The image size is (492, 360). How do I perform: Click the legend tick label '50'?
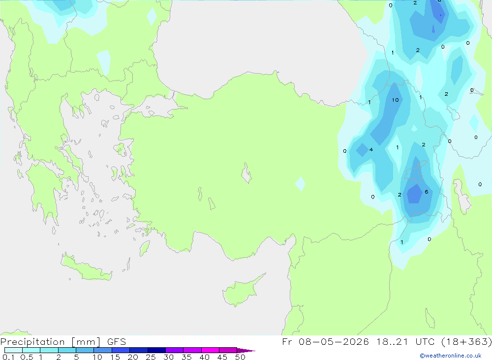coord(240,357)
